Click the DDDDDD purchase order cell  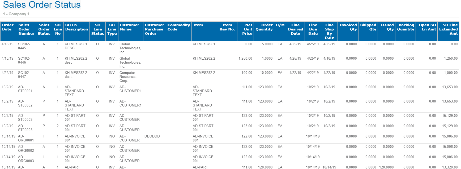pyautogui.click(x=152, y=136)
